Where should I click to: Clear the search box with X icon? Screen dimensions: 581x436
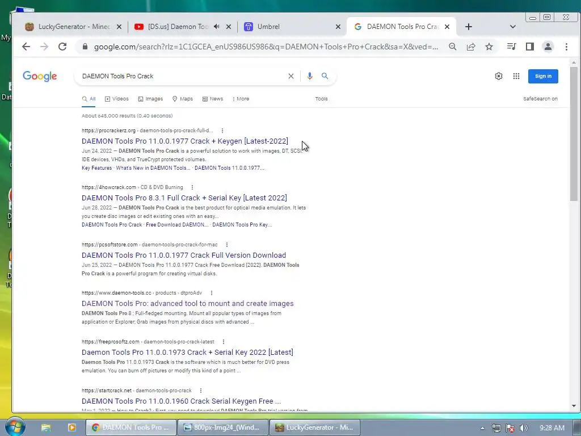pyautogui.click(x=291, y=76)
